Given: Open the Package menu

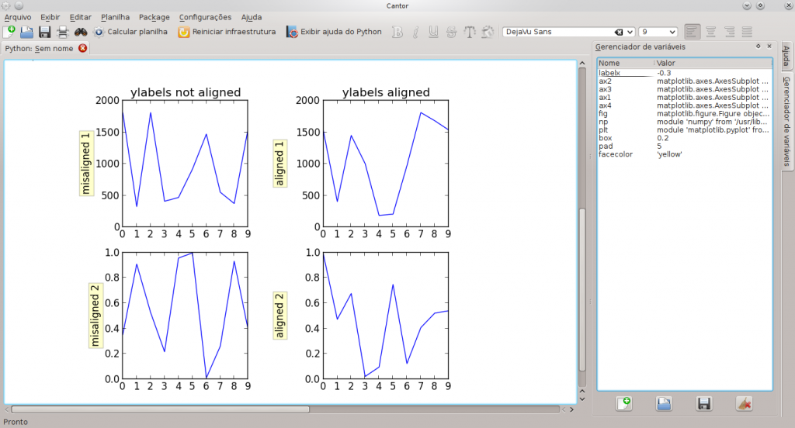Looking at the screenshot, I should tap(154, 17).
